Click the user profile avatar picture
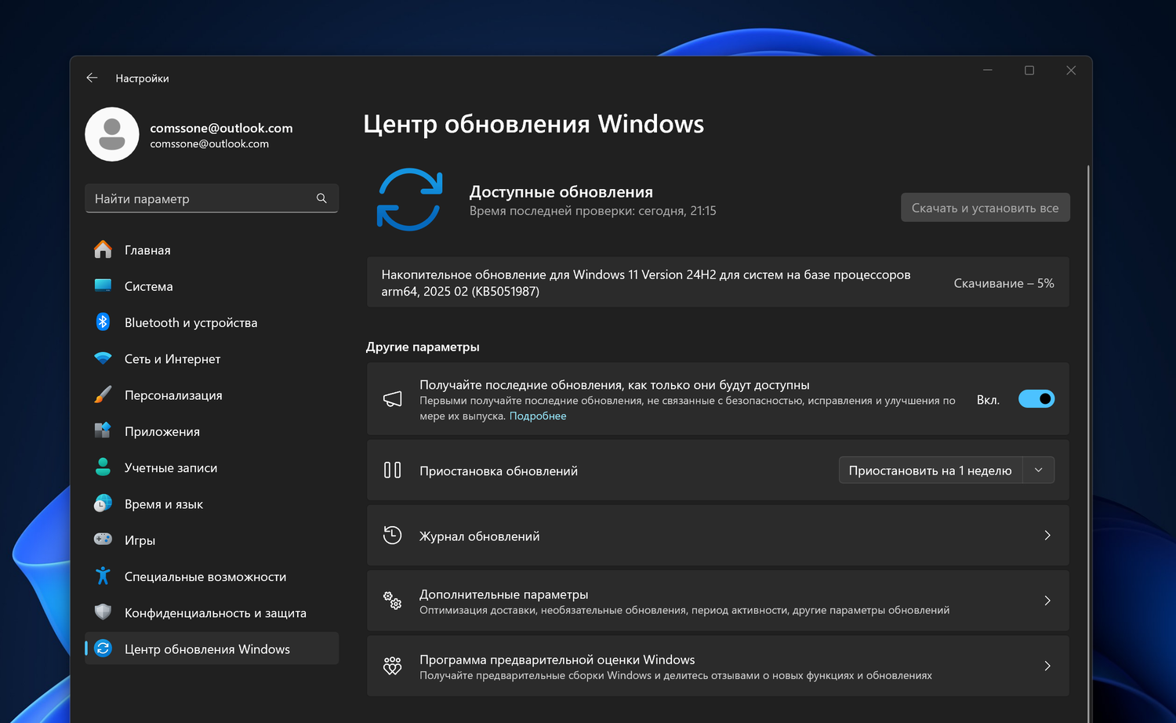Viewport: 1176px width, 723px height. pos(112,134)
